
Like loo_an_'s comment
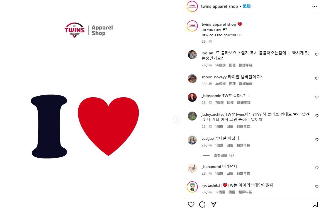point(317,54)
